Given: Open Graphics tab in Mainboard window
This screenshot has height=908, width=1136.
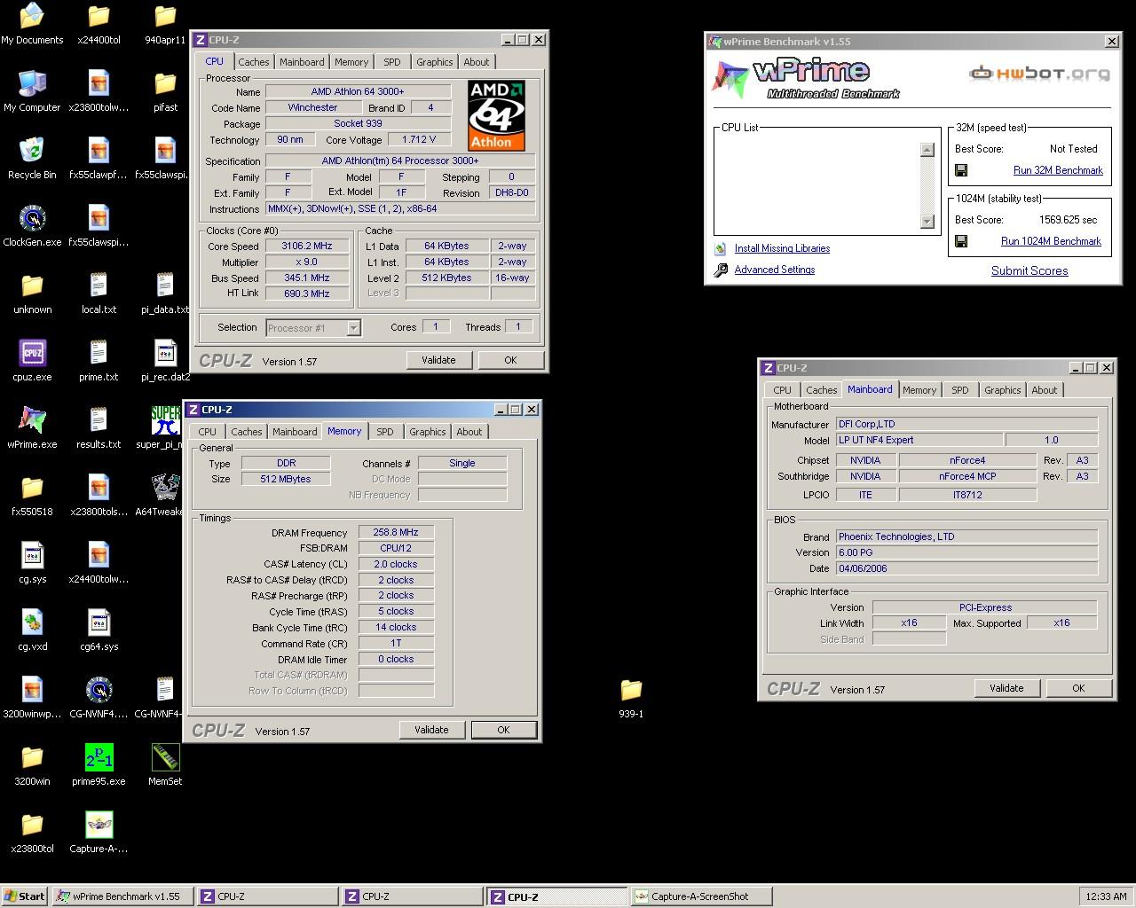Looking at the screenshot, I should click(1002, 390).
